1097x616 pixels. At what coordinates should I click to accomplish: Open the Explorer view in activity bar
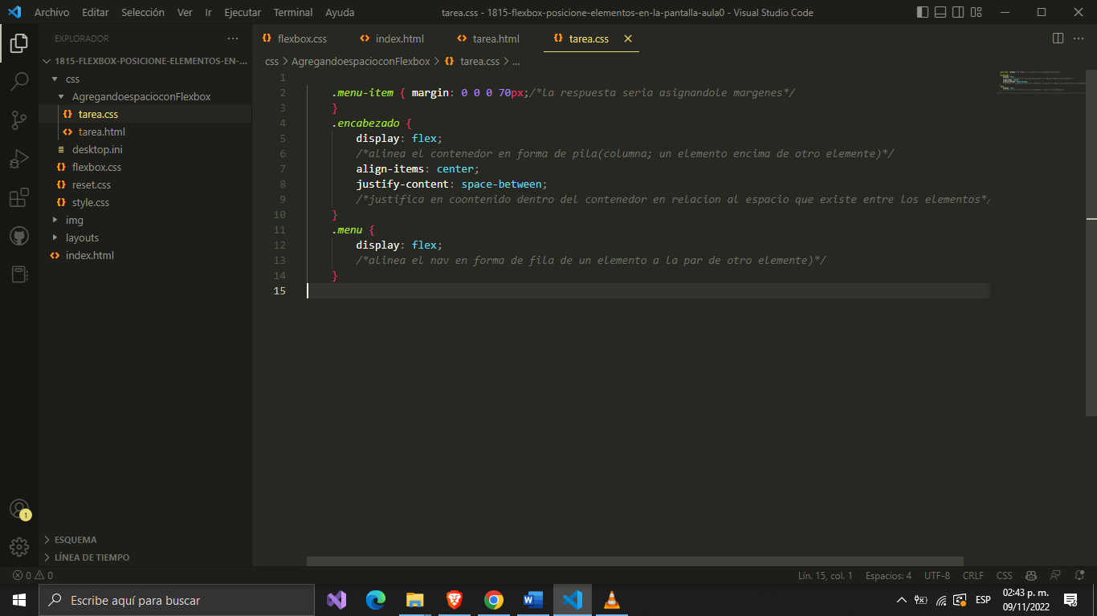tap(19, 43)
